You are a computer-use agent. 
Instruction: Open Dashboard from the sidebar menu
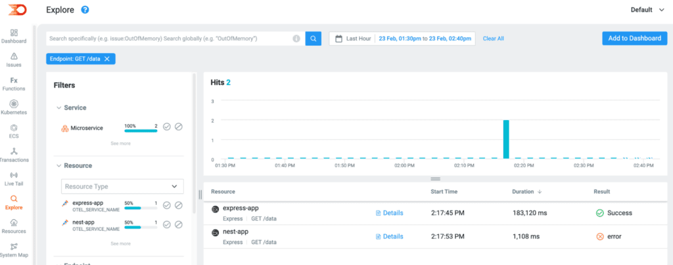[14, 36]
